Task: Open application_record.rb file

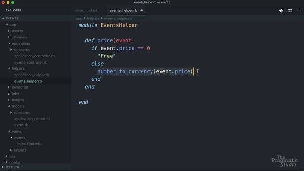Action: [32, 119]
